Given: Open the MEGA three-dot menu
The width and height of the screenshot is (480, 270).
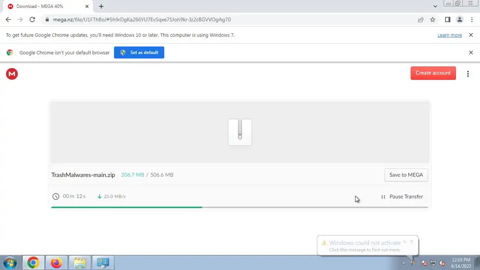Looking at the screenshot, I should pyautogui.click(x=468, y=74).
